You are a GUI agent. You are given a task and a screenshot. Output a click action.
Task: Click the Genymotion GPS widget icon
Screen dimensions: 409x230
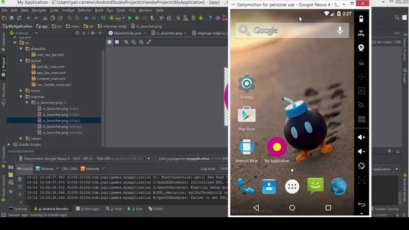[x=361, y=33]
